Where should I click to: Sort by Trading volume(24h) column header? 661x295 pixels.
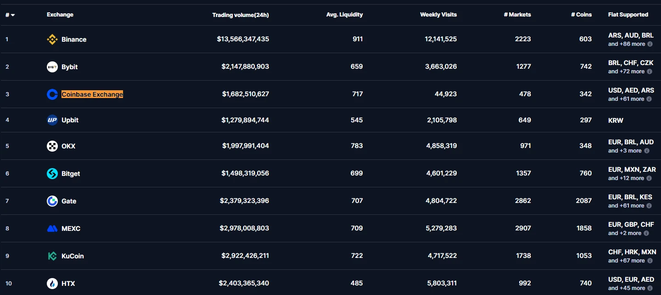coord(241,15)
